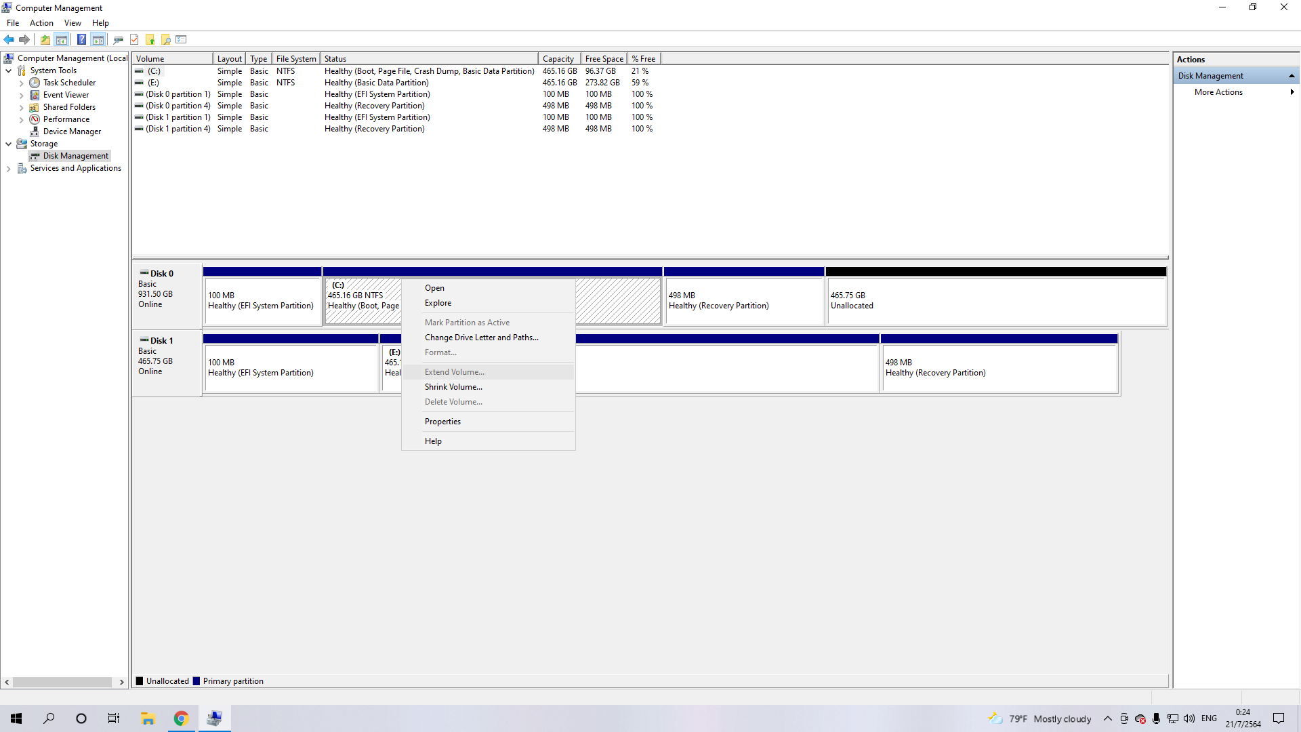Click the tree pane horizontal scrollbar

pyautogui.click(x=64, y=682)
